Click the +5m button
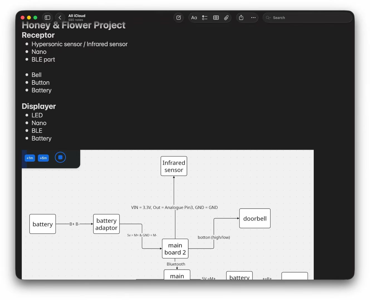The width and height of the screenshot is (370, 300). 43,158
